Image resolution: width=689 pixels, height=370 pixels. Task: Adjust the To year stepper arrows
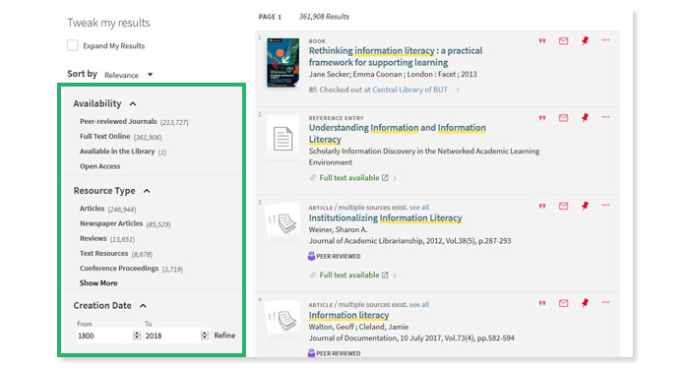click(205, 336)
